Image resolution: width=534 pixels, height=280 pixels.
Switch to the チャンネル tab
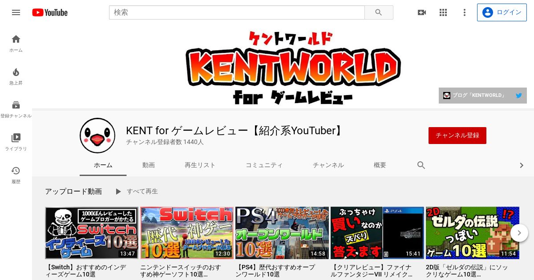328,165
